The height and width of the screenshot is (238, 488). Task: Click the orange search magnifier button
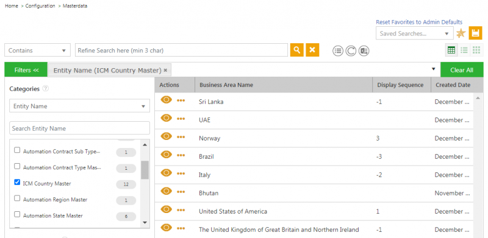click(297, 50)
